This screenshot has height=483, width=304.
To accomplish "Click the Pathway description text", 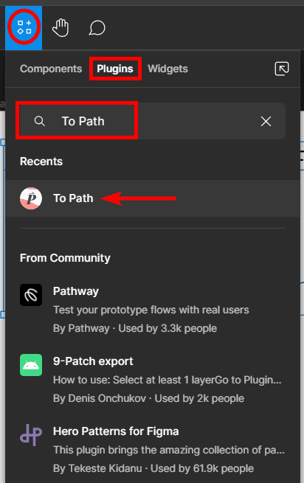I will pos(151,310).
